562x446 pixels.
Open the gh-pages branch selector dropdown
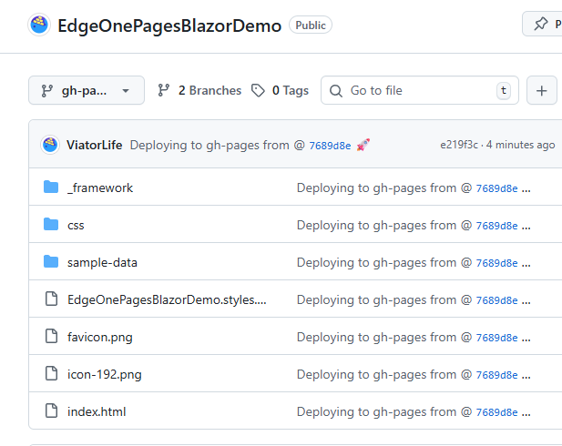point(87,90)
